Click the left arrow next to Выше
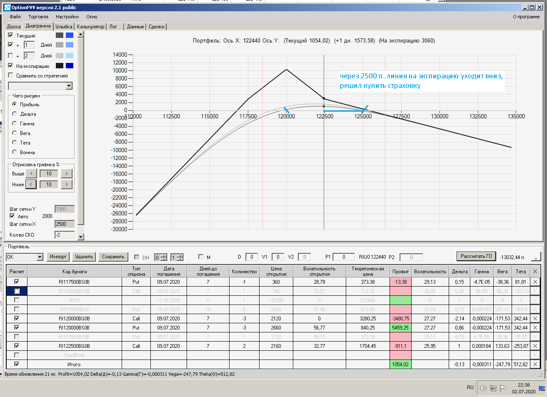Screen dimensions: 547x397 coord(31,174)
